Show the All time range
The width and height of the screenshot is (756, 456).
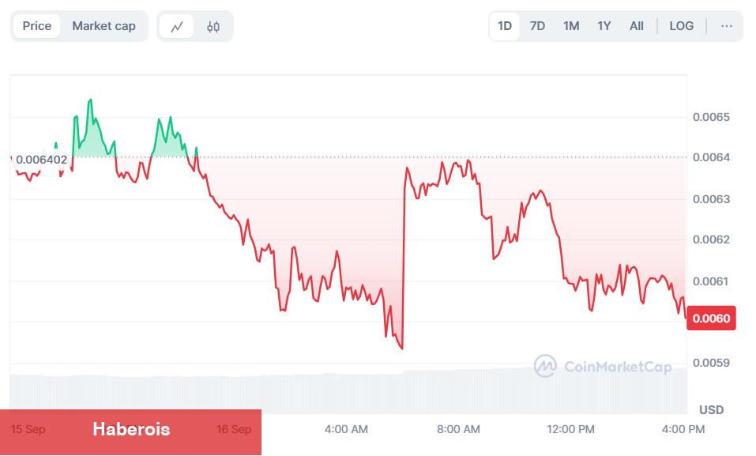coord(637,26)
